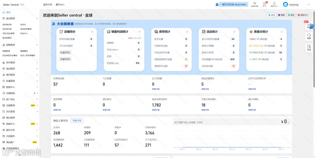
Task: Expand the 店铺管理 chevron
Action: point(37,105)
